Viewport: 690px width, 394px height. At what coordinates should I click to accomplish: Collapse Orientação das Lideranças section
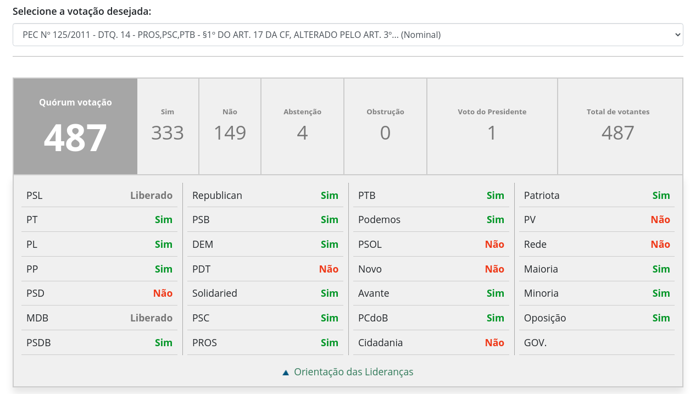353,372
